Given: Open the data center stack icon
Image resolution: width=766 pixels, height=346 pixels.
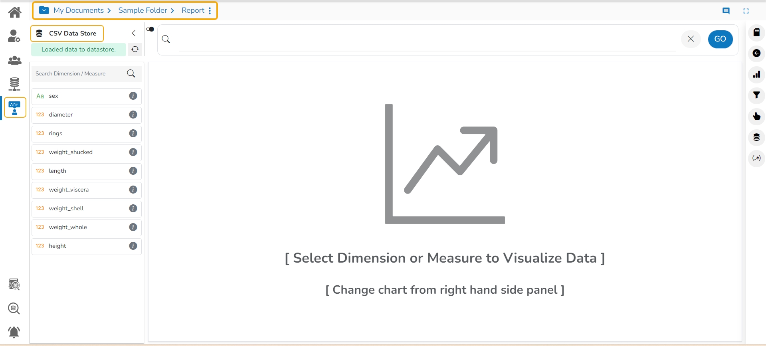Looking at the screenshot, I should (15, 84).
